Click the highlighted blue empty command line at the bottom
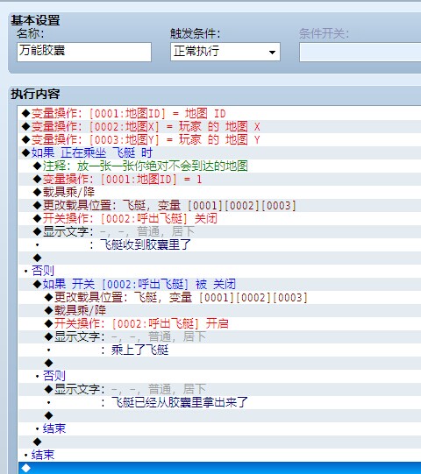 [219, 468]
